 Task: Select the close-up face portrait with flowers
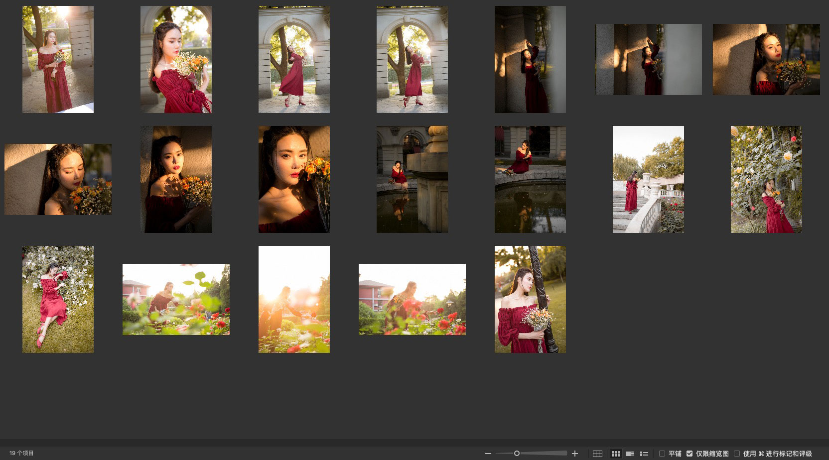tap(294, 179)
